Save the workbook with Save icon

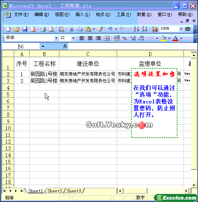tap(25, 29)
